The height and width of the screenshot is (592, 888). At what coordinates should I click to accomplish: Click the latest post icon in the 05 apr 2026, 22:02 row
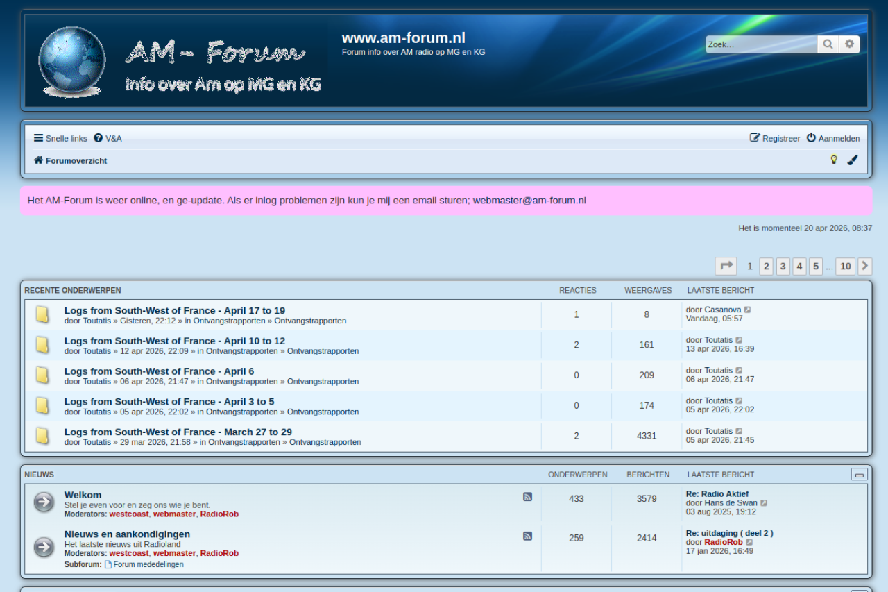click(x=739, y=400)
